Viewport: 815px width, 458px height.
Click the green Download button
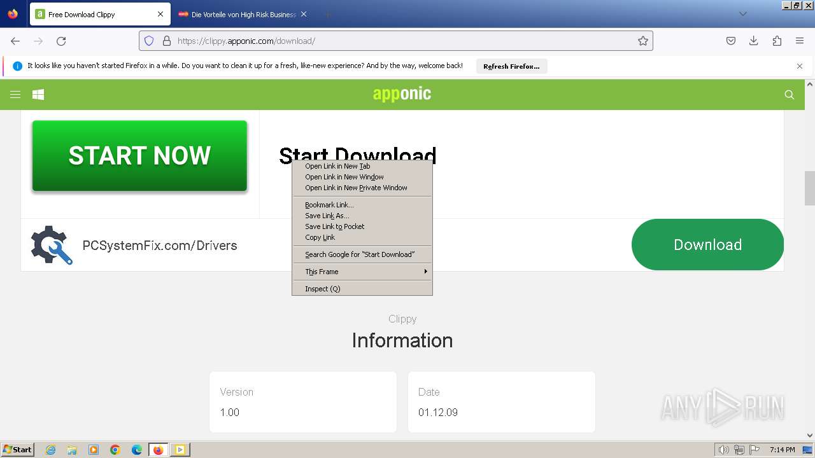coord(707,245)
